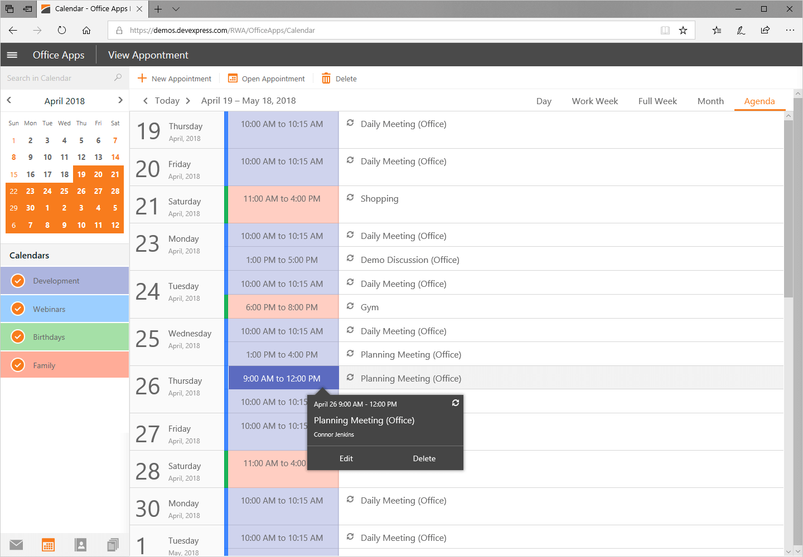Screen dimensions: 803x557
Task: Share this page from browser toolbar
Action: tap(765, 30)
